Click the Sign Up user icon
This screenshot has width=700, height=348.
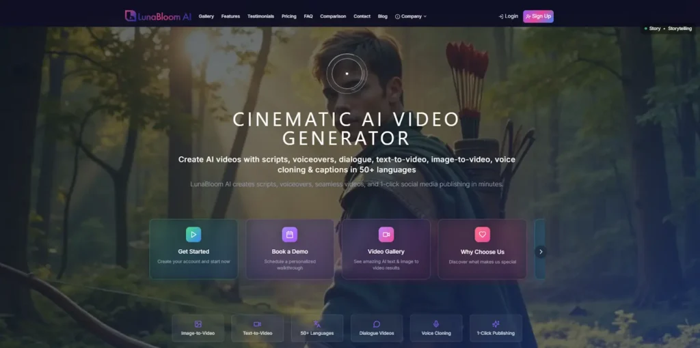click(x=528, y=16)
